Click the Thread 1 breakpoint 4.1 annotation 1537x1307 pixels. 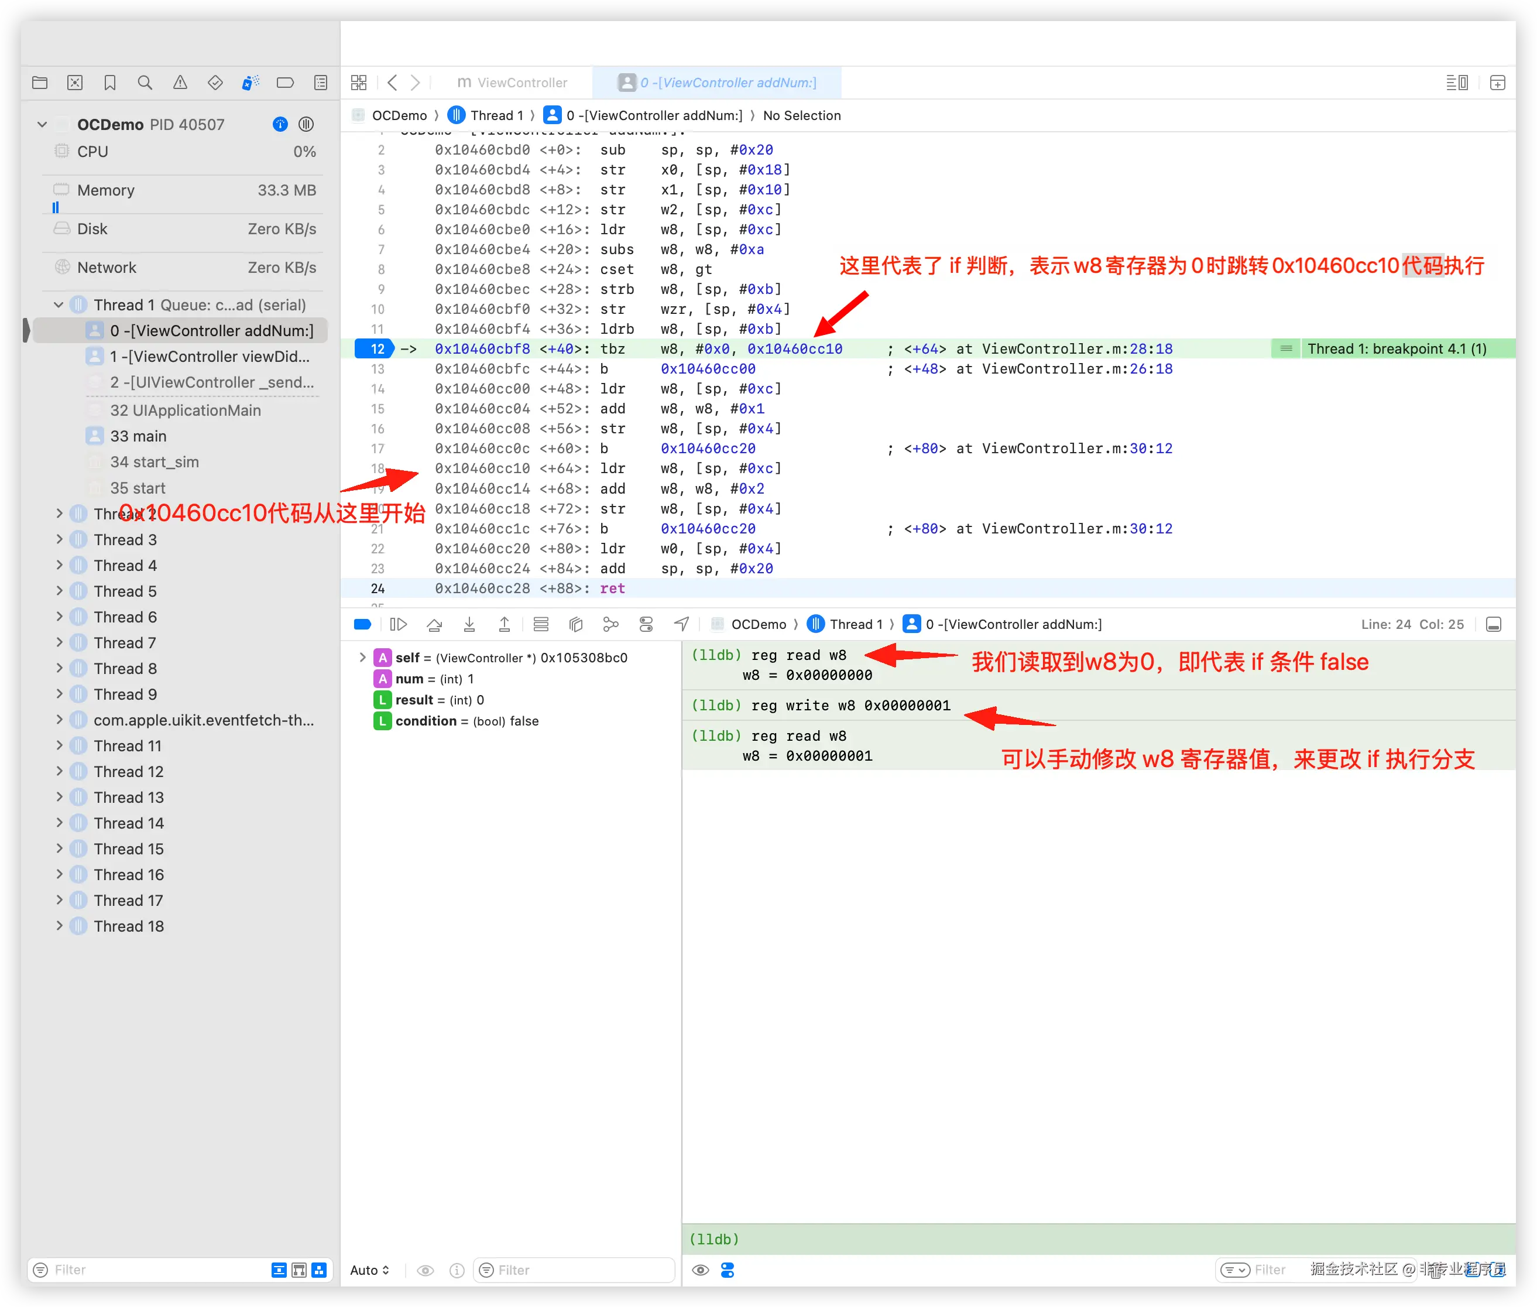coord(1395,349)
